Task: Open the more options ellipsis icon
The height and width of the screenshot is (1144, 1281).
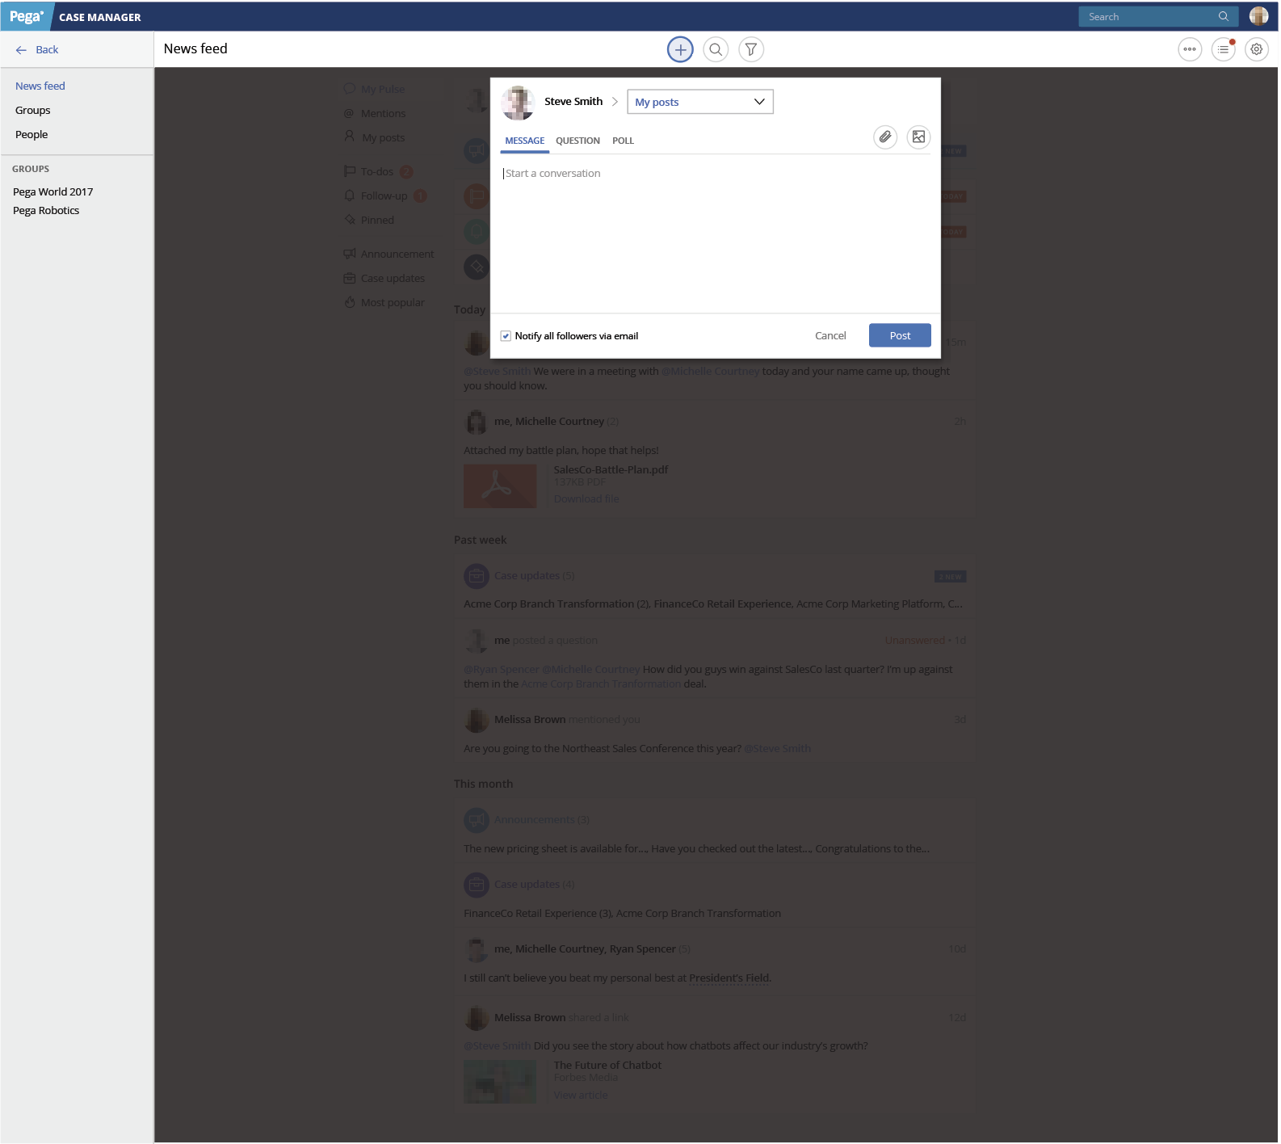Action: click(x=1190, y=49)
